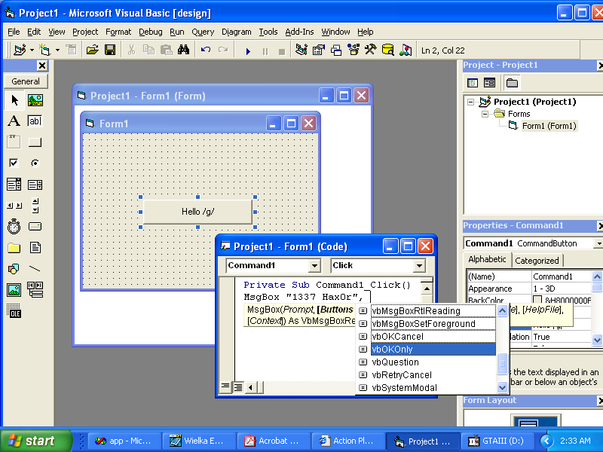
Task: Click the Save Project disk icon
Action: pyautogui.click(x=110, y=50)
